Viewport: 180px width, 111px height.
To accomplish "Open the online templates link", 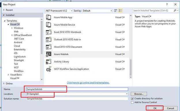I will (88, 83).
